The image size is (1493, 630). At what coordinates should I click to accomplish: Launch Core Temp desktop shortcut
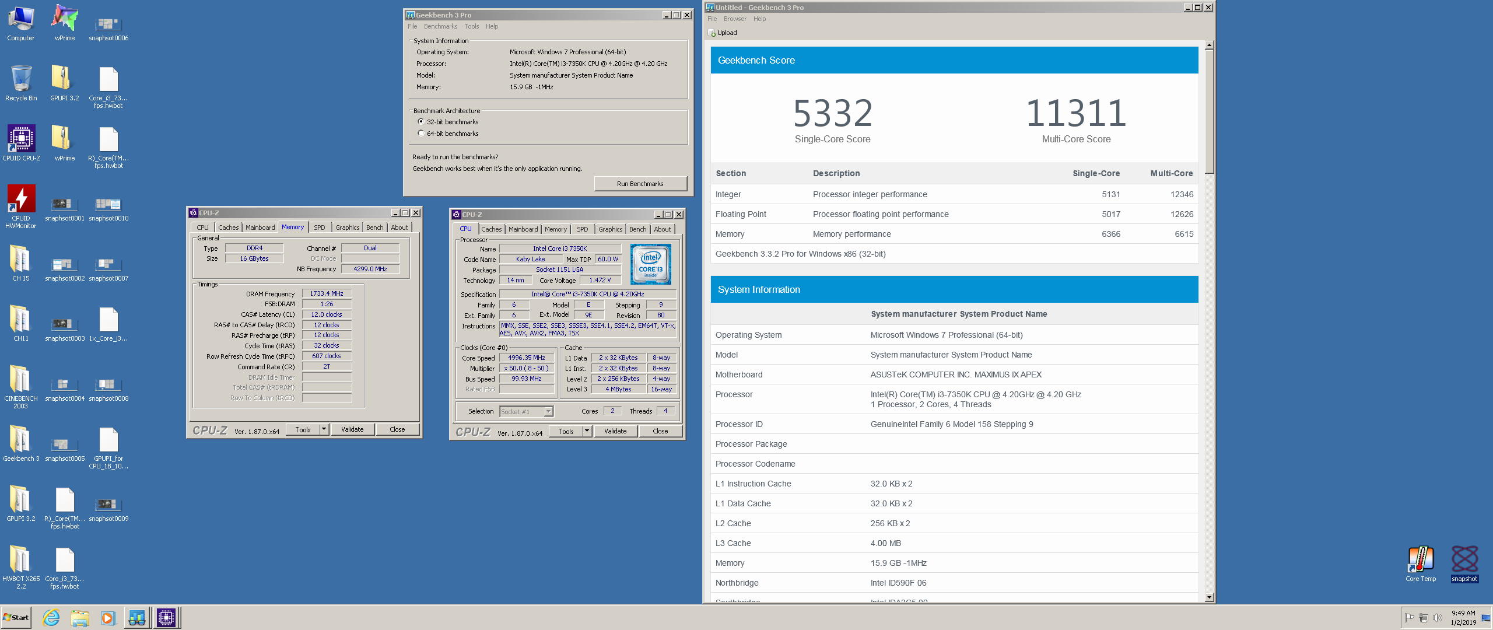pos(1421,564)
